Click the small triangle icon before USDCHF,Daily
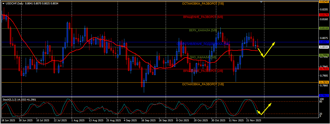330x124 pixels. [3, 3]
